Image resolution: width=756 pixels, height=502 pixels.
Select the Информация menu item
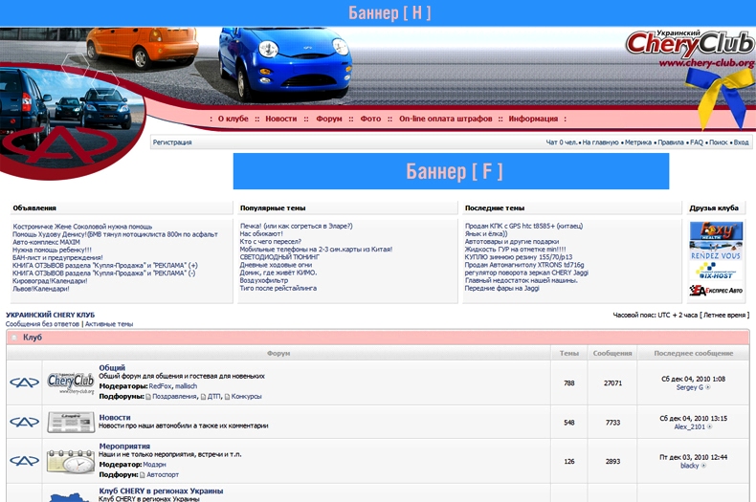[533, 119]
